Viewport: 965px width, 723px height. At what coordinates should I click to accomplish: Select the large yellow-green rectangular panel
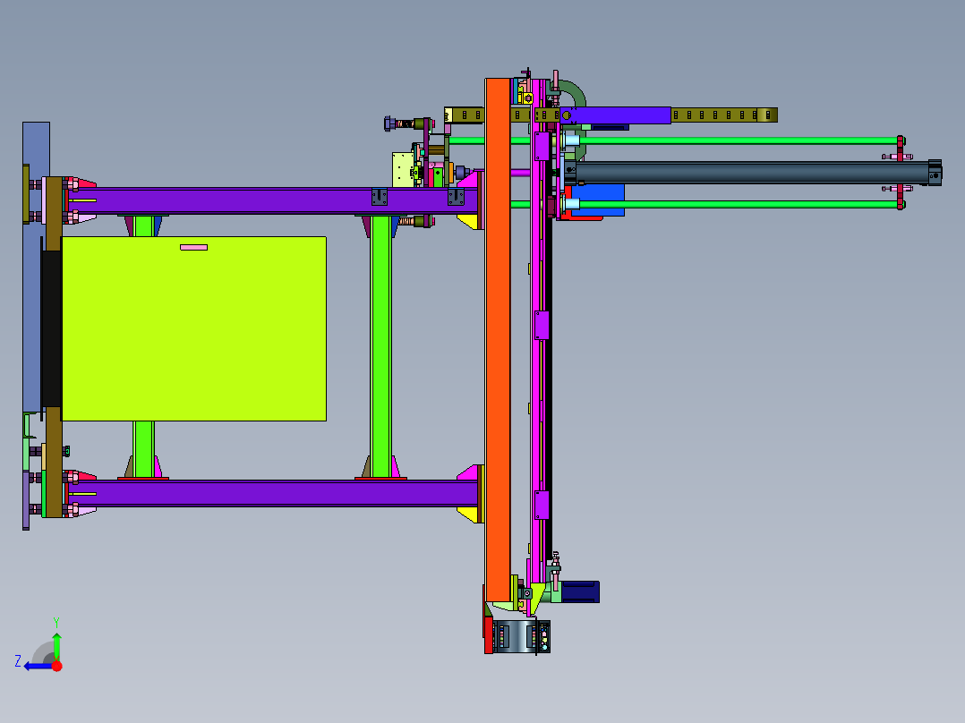pos(194,328)
